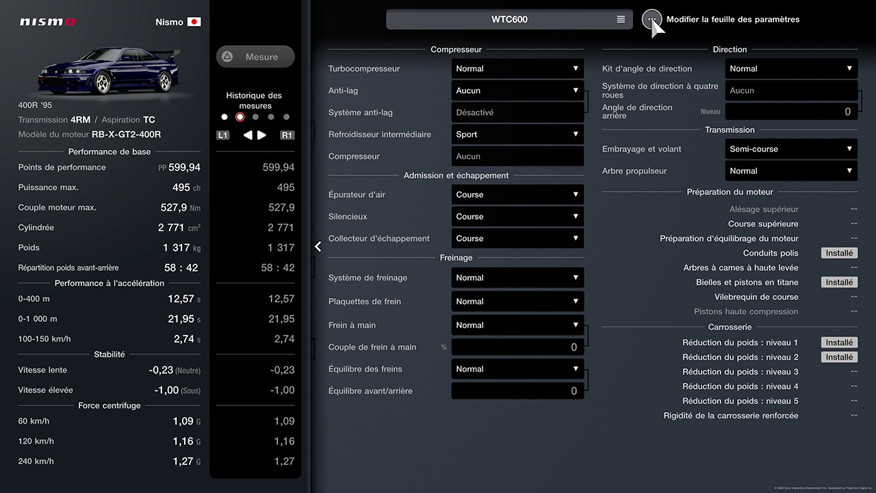Open the Frein à main dropdown

[x=517, y=325]
